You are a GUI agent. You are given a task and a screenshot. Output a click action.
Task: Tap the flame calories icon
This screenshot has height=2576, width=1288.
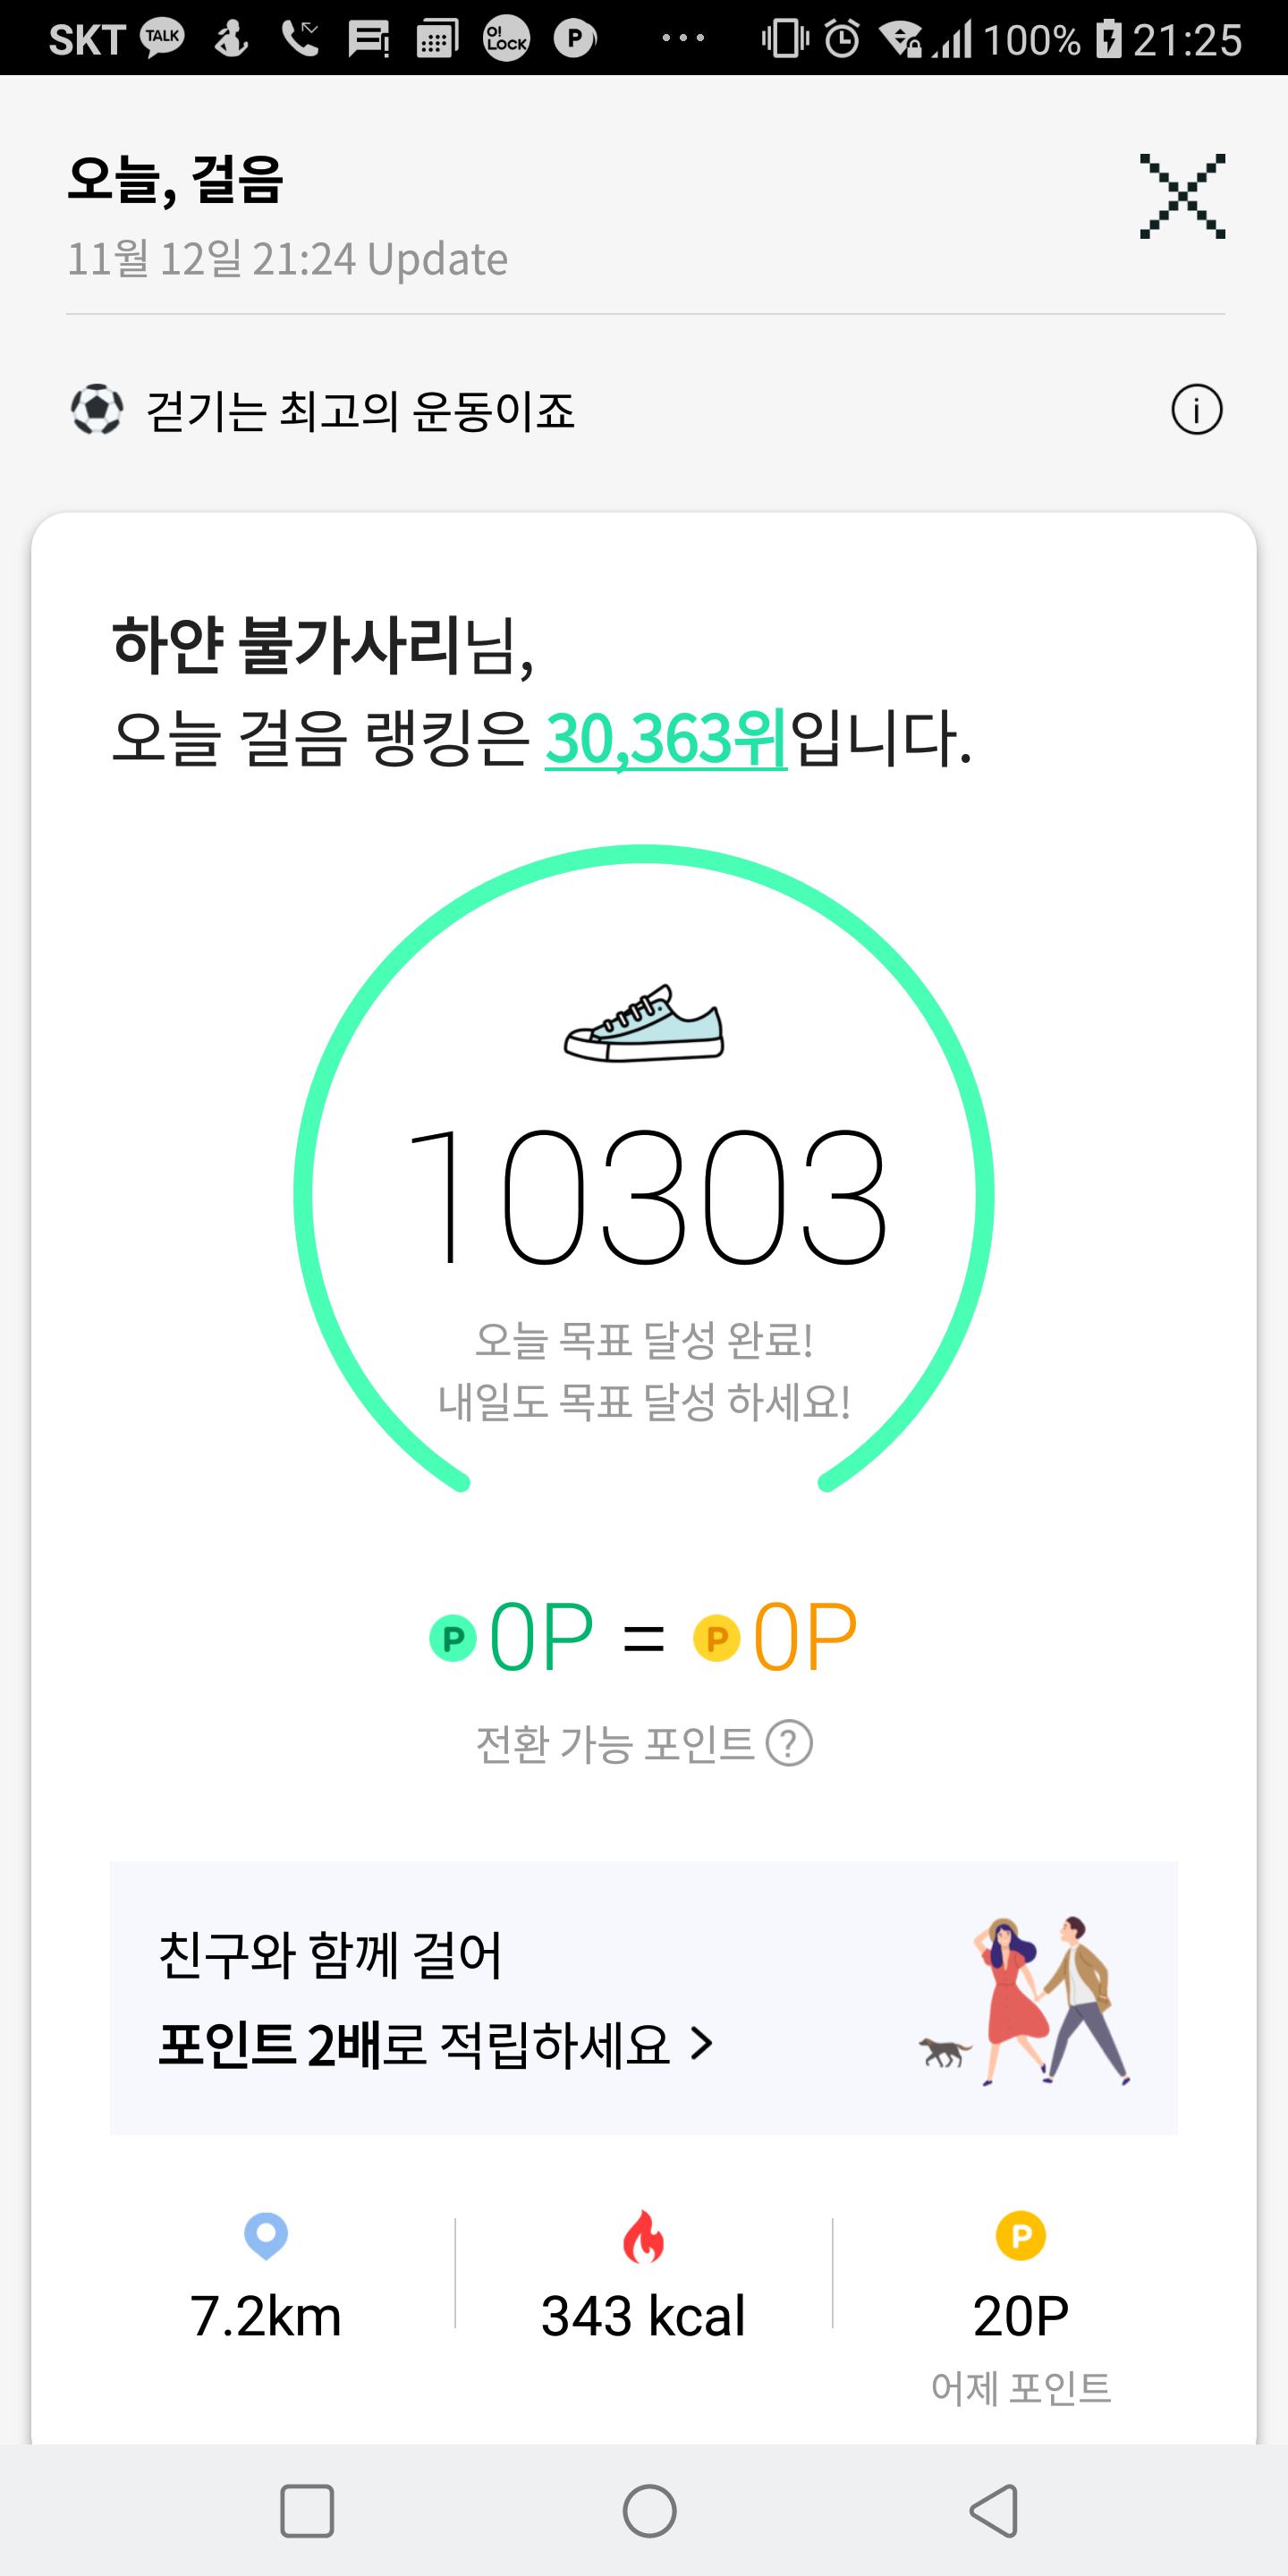(x=643, y=2236)
